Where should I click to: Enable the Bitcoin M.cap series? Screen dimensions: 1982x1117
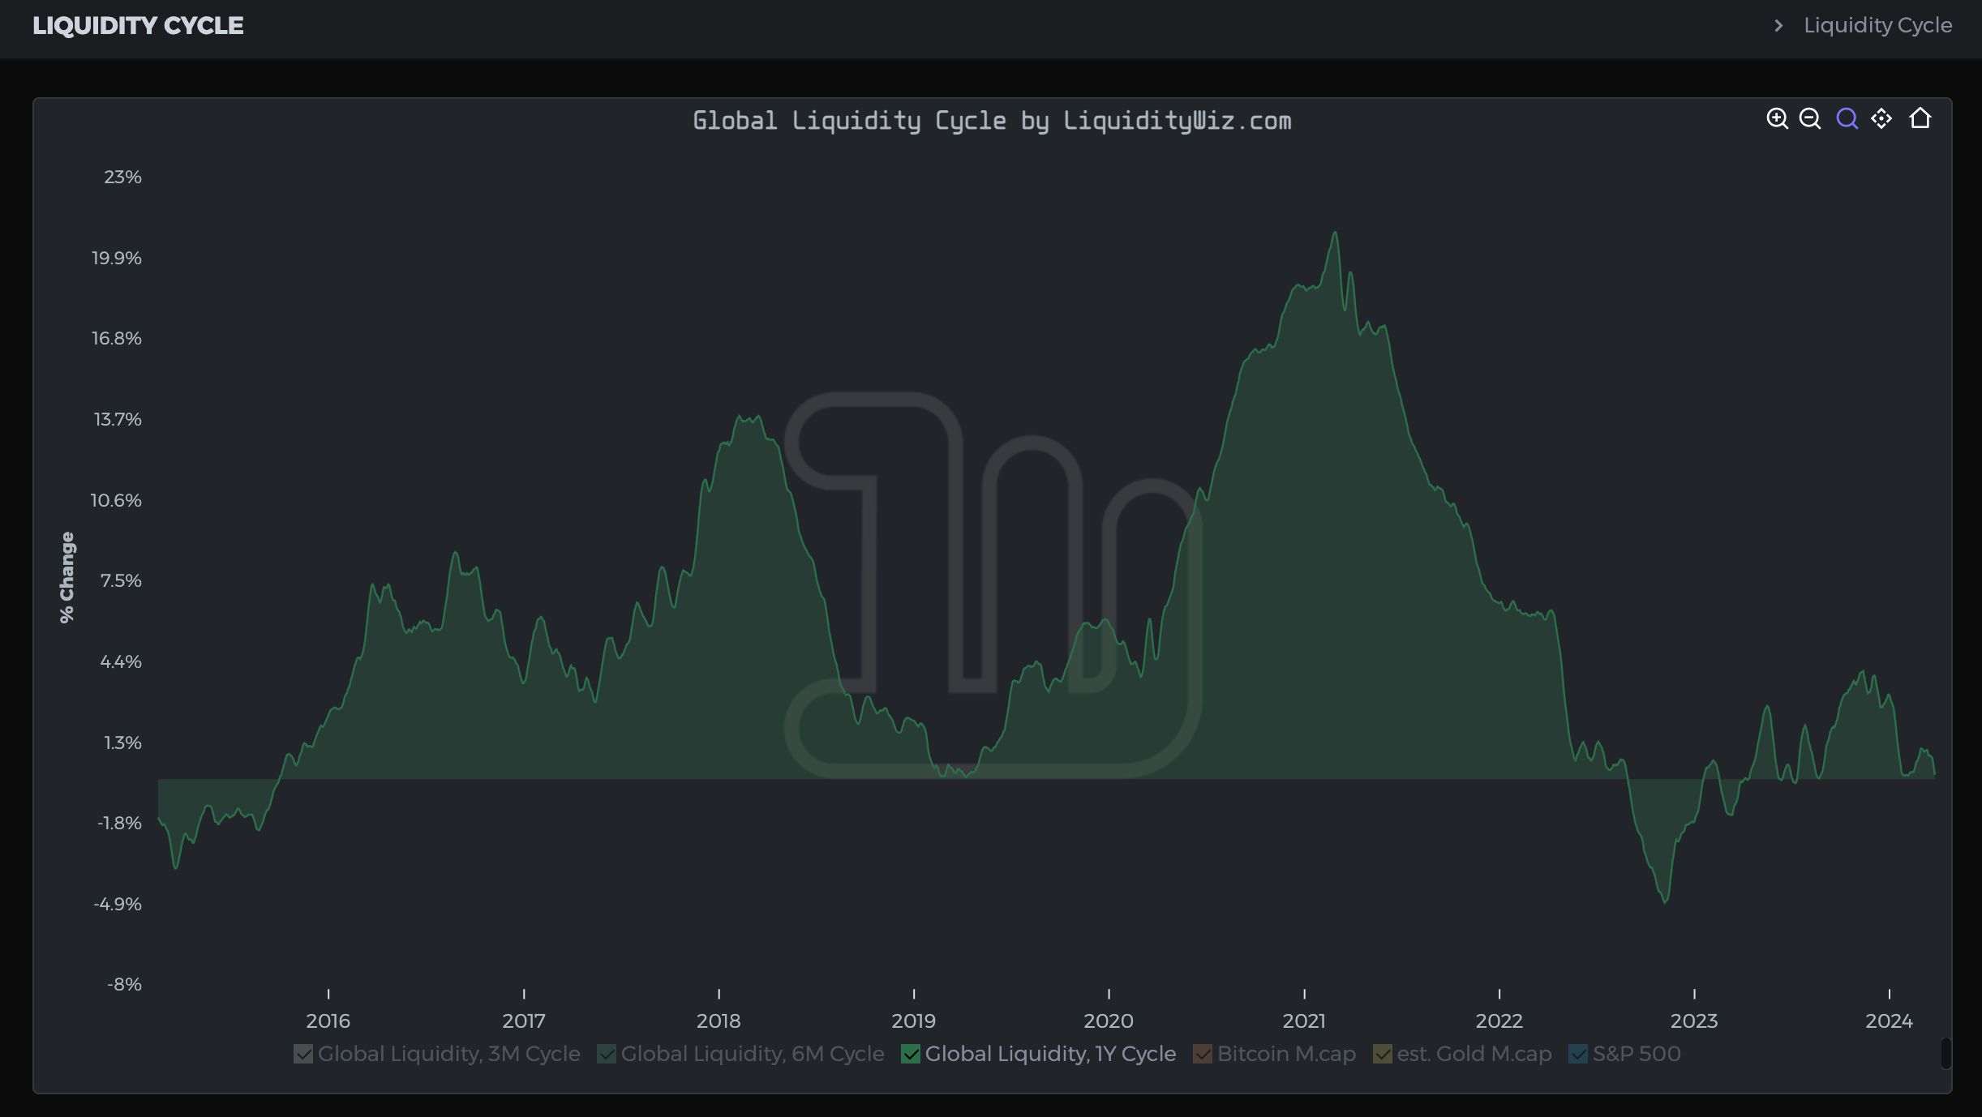coord(1274,1054)
